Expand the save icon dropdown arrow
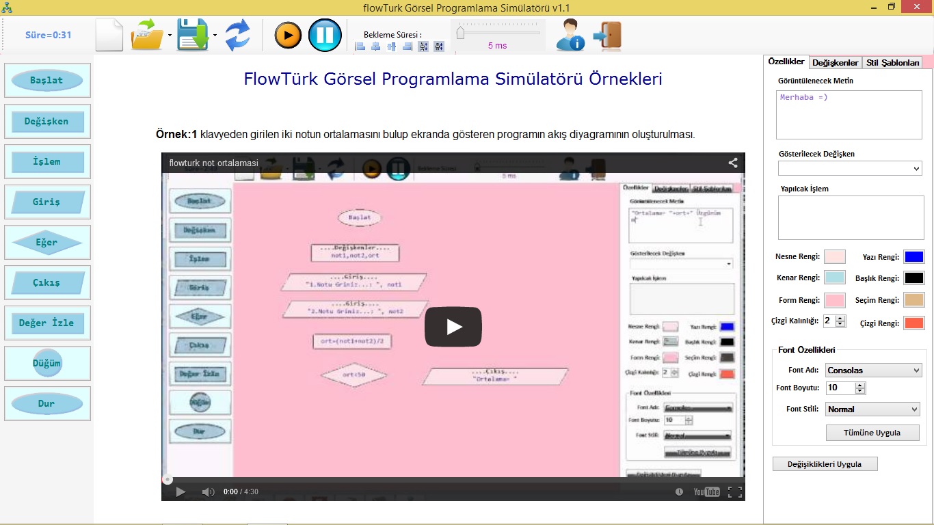 click(x=215, y=34)
